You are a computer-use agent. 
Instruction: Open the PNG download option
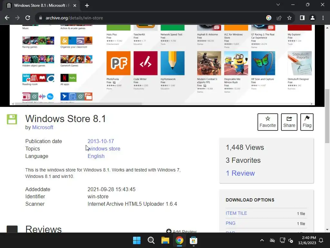pyautogui.click(x=230, y=223)
